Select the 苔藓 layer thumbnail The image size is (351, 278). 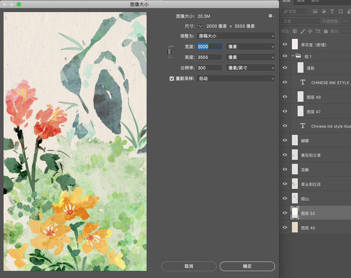tap(295, 170)
